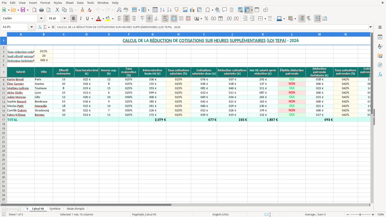Click the 100% zoom level in status bar
The width and height of the screenshot is (386, 217).
coord(381,214)
